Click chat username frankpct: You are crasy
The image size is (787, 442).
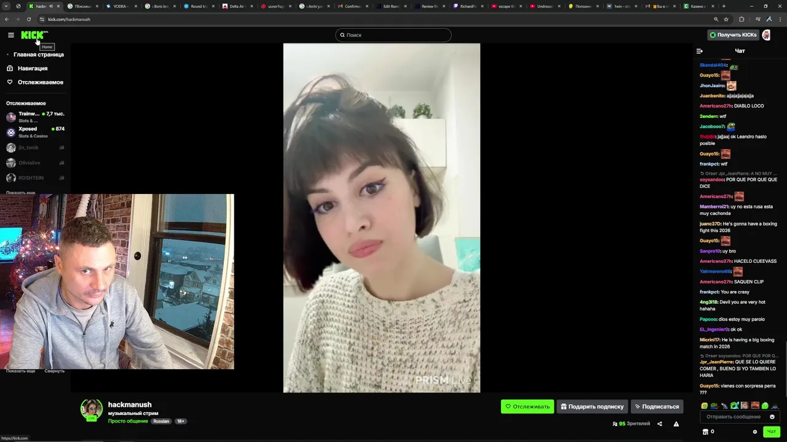point(710,292)
